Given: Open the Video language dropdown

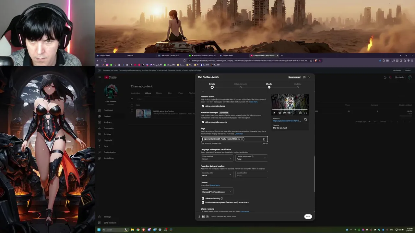Looking at the screenshot, I should (x=217, y=158).
